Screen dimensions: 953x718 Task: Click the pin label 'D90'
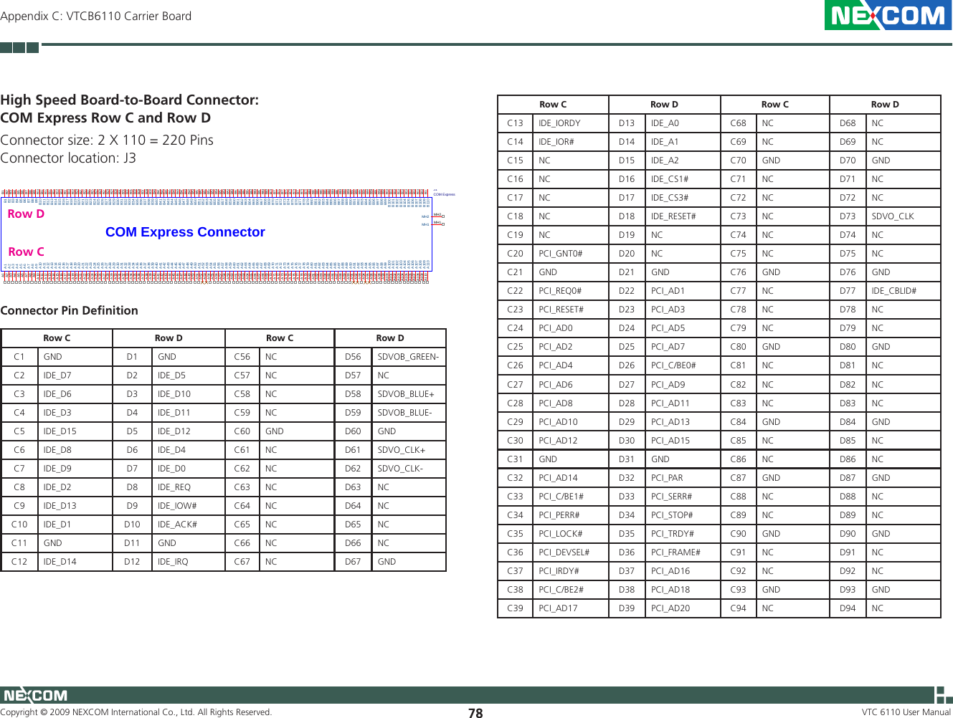point(848,534)
